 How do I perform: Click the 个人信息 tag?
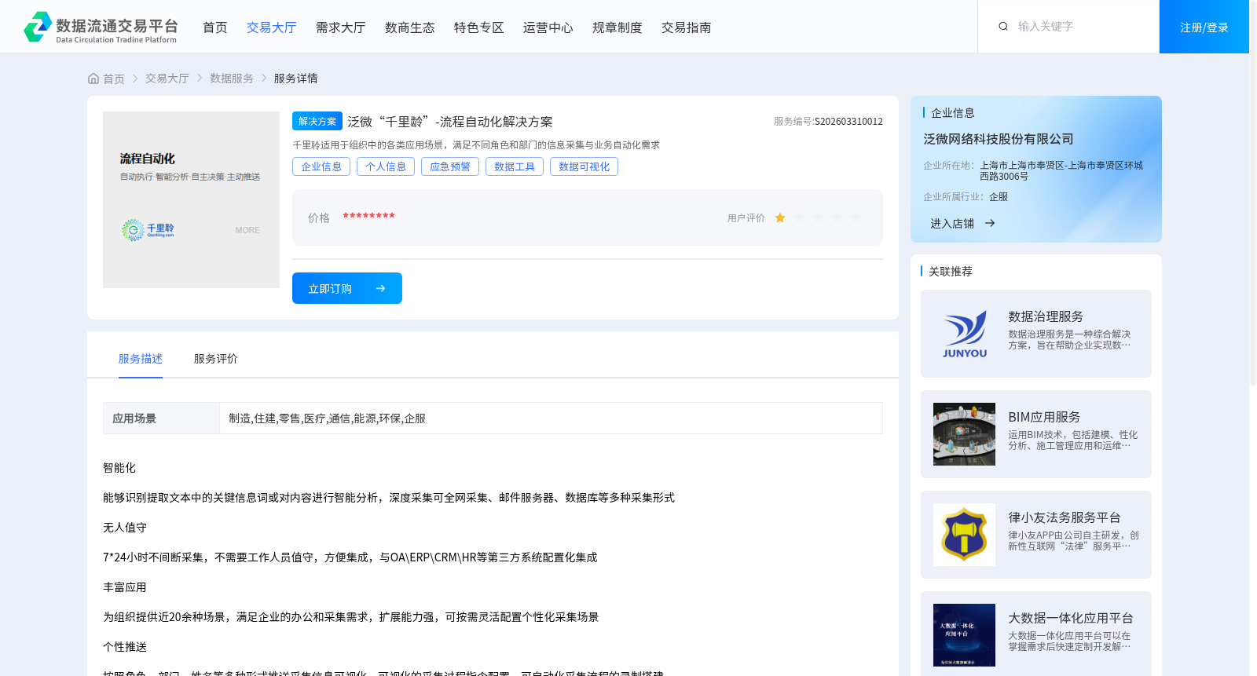386,166
